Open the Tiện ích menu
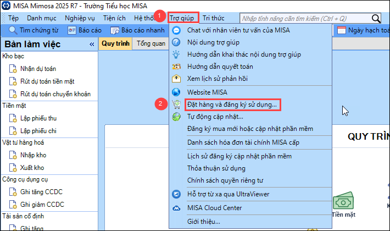Screen dimensions: 390x231 [x=114, y=18]
